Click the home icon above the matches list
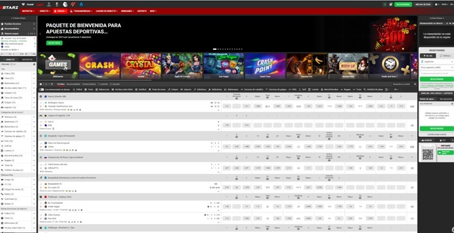 click(41, 84)
